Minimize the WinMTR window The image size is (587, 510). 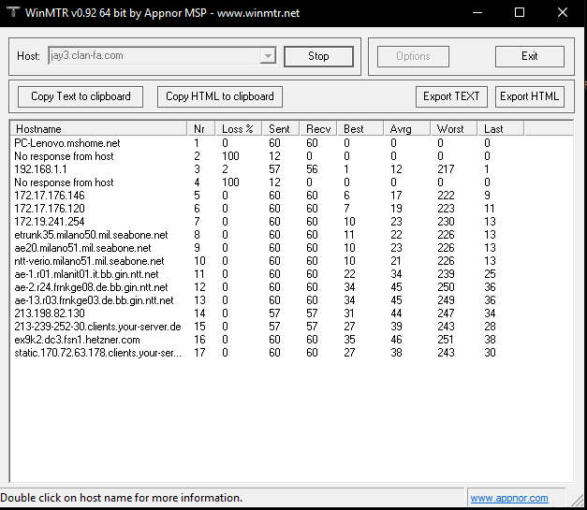tap(477, 13)
